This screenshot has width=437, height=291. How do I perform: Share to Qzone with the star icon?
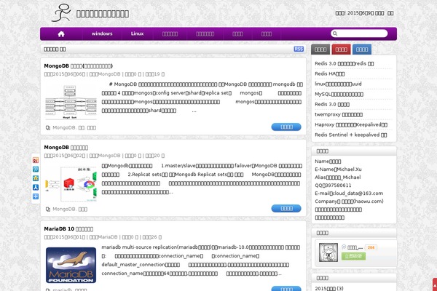coord(36,178)
